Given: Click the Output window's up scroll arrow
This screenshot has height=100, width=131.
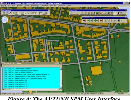Looking at the screenshot, I should point(61,68).
